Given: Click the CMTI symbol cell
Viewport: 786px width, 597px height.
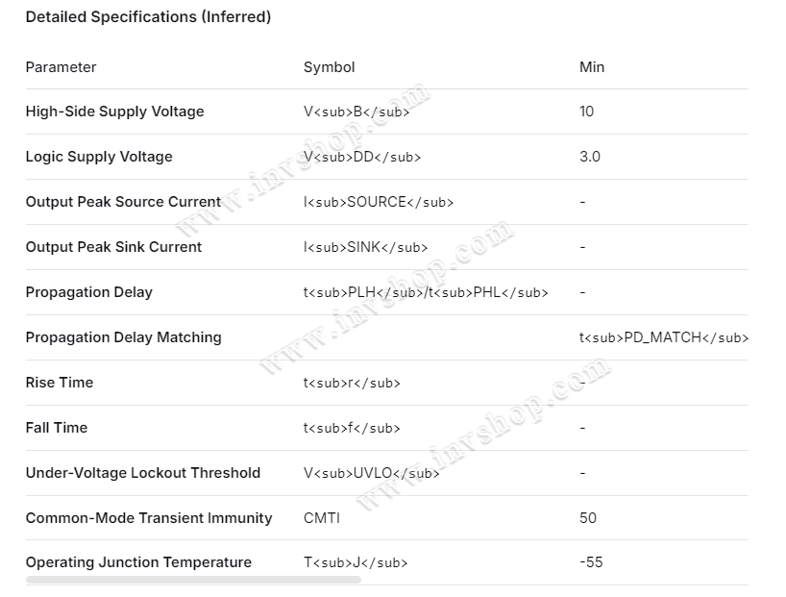Looking at the screenshot, I should (x=321, y=518).
